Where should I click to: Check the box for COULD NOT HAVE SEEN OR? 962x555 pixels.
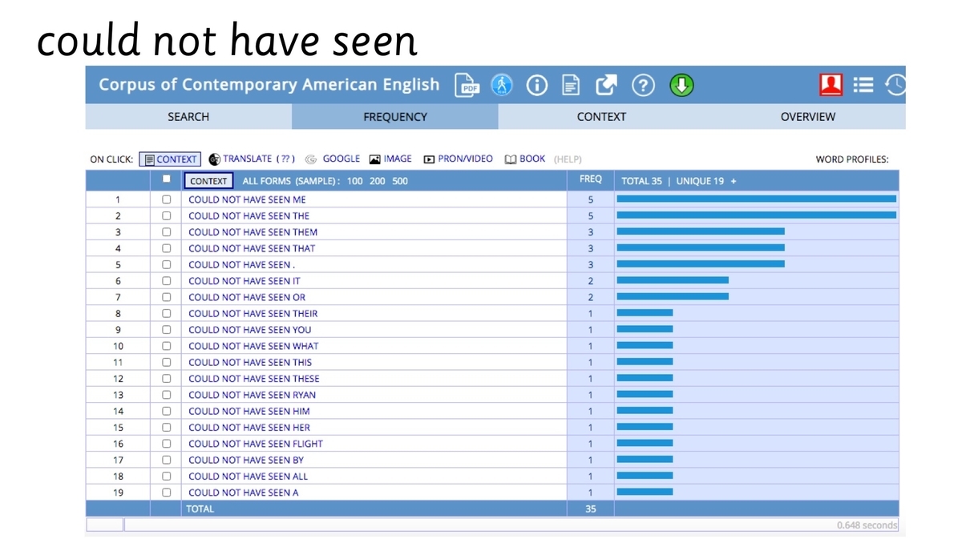[166, 297]
